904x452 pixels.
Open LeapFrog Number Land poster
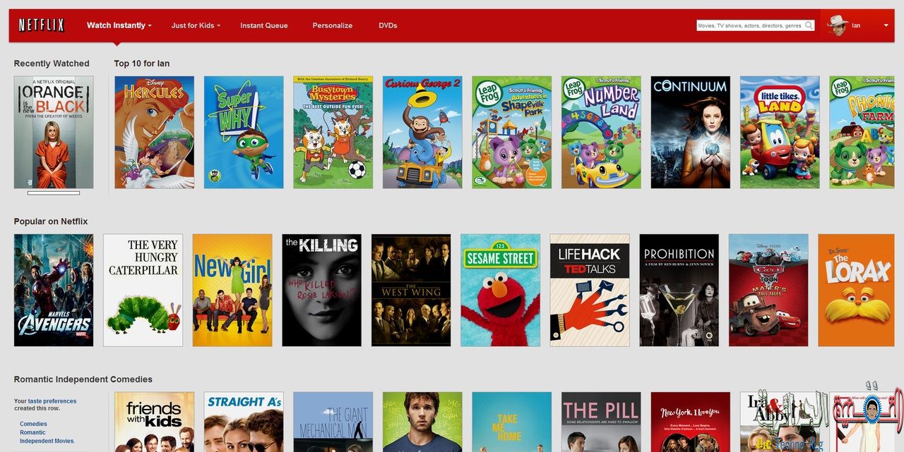click(601, 133)
